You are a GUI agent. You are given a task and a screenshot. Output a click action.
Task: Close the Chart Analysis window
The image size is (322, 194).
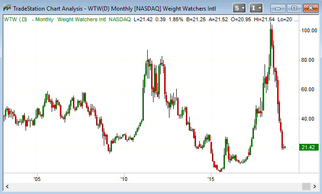[309, 8]
